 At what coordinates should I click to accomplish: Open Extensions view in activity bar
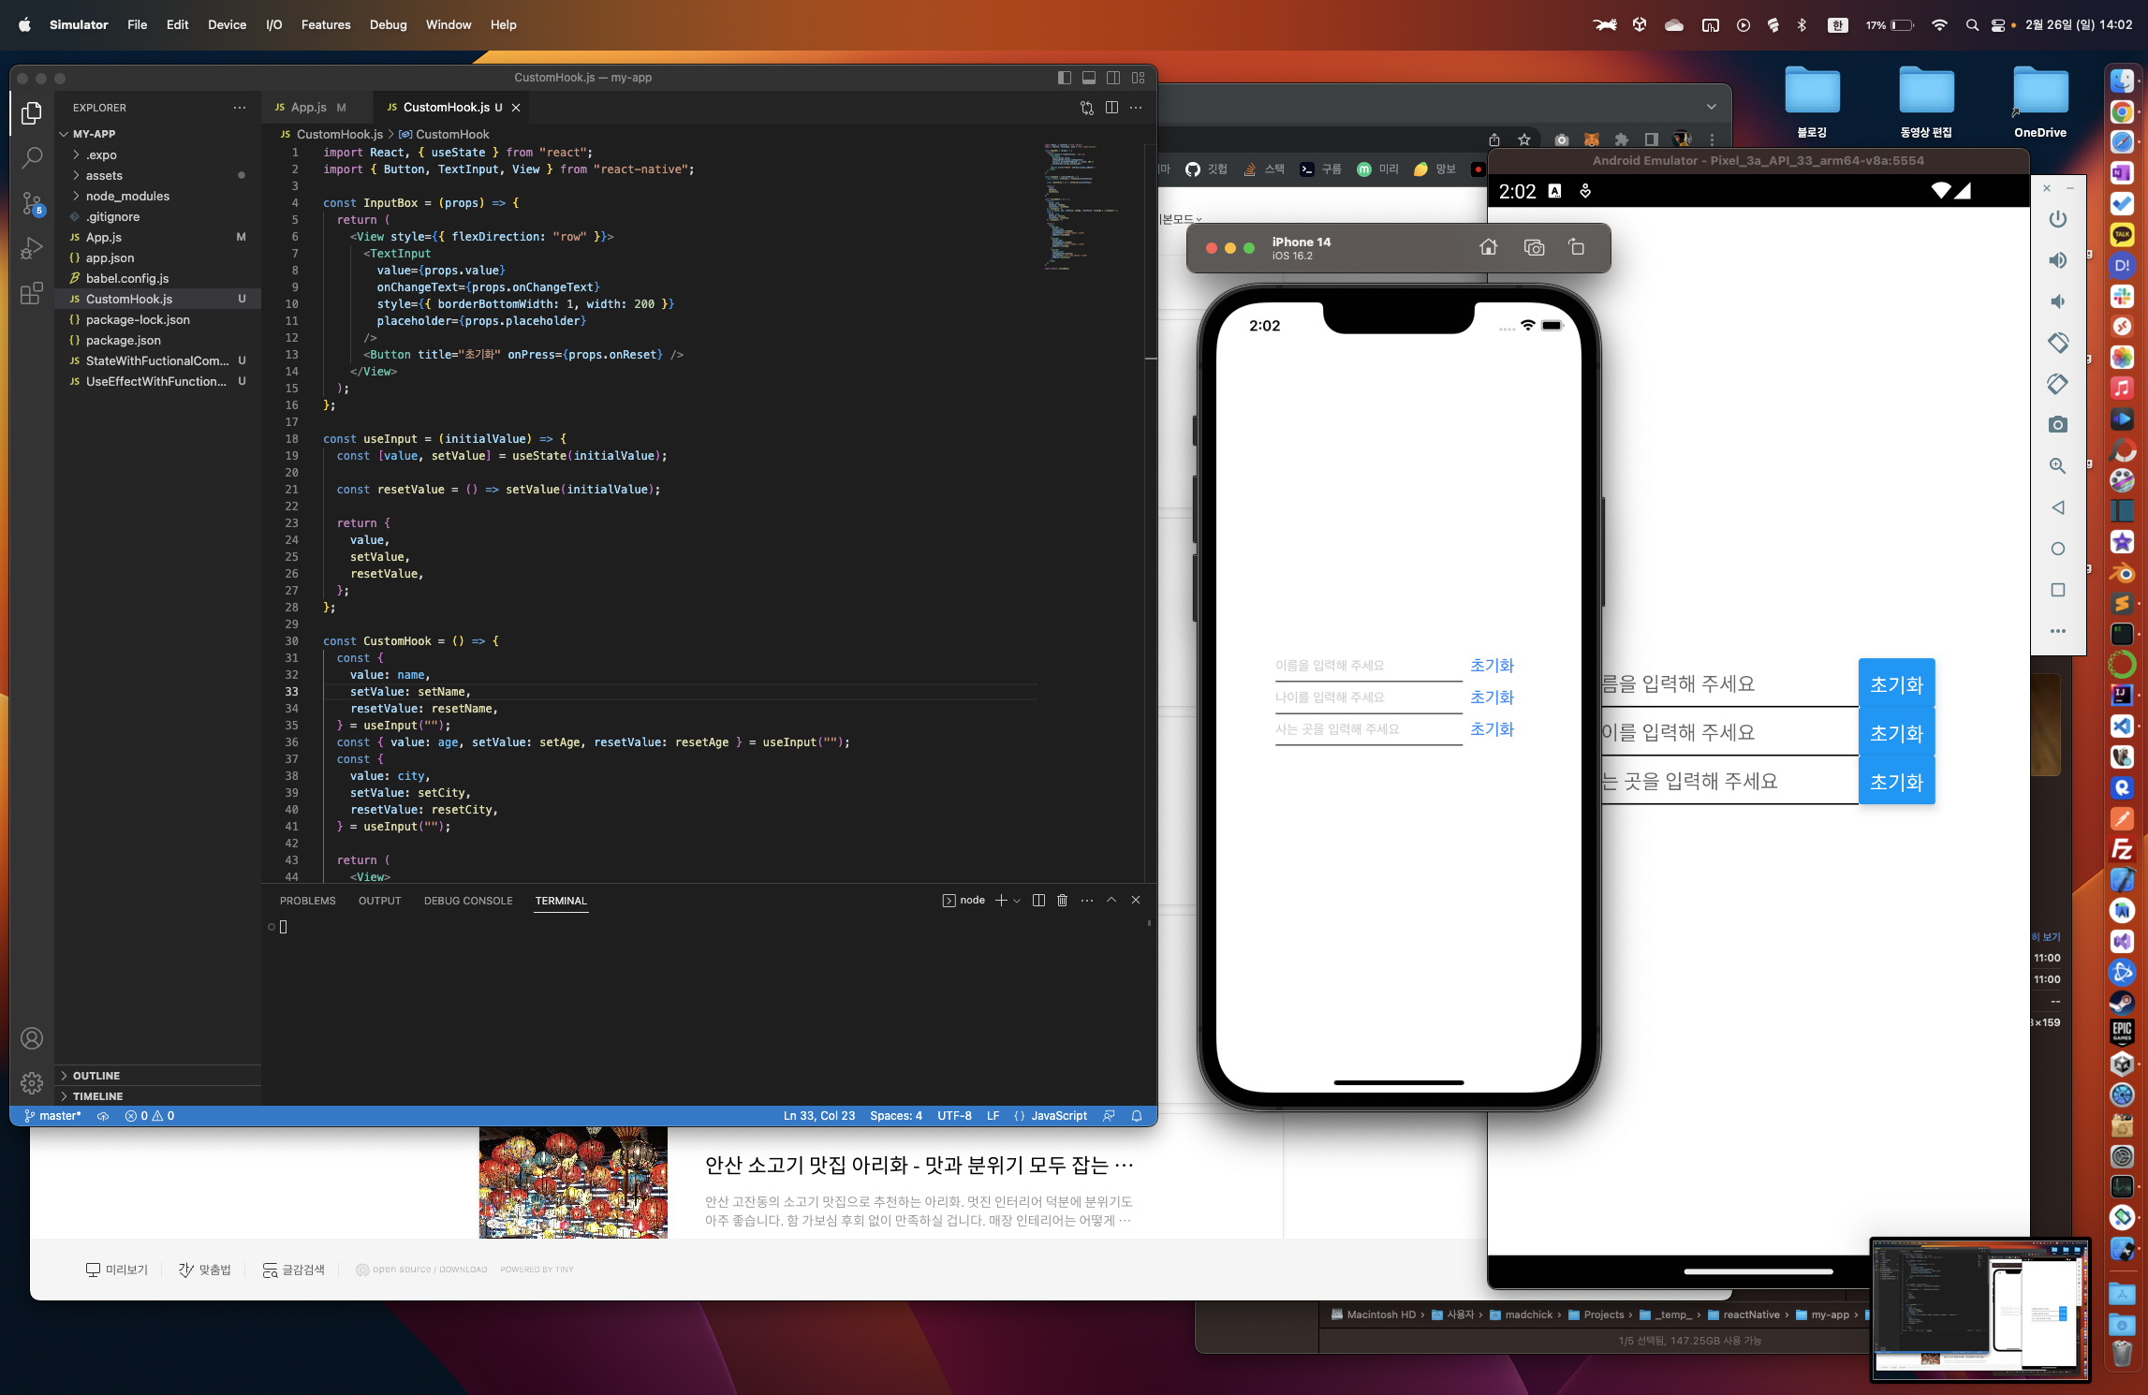pos(32,293)
